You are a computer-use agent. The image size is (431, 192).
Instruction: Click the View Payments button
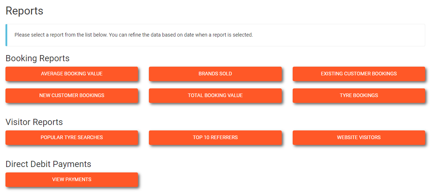click(72, 179)
